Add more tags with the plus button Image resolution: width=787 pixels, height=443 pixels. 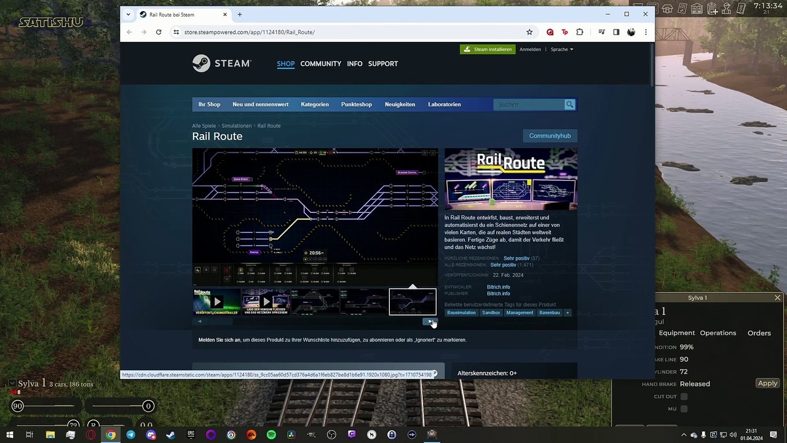pyautogui.click(x=568, y=313)
